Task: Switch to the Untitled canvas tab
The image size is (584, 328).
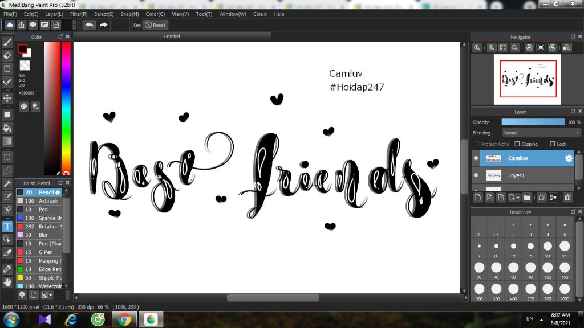Action: click(172, 36)
